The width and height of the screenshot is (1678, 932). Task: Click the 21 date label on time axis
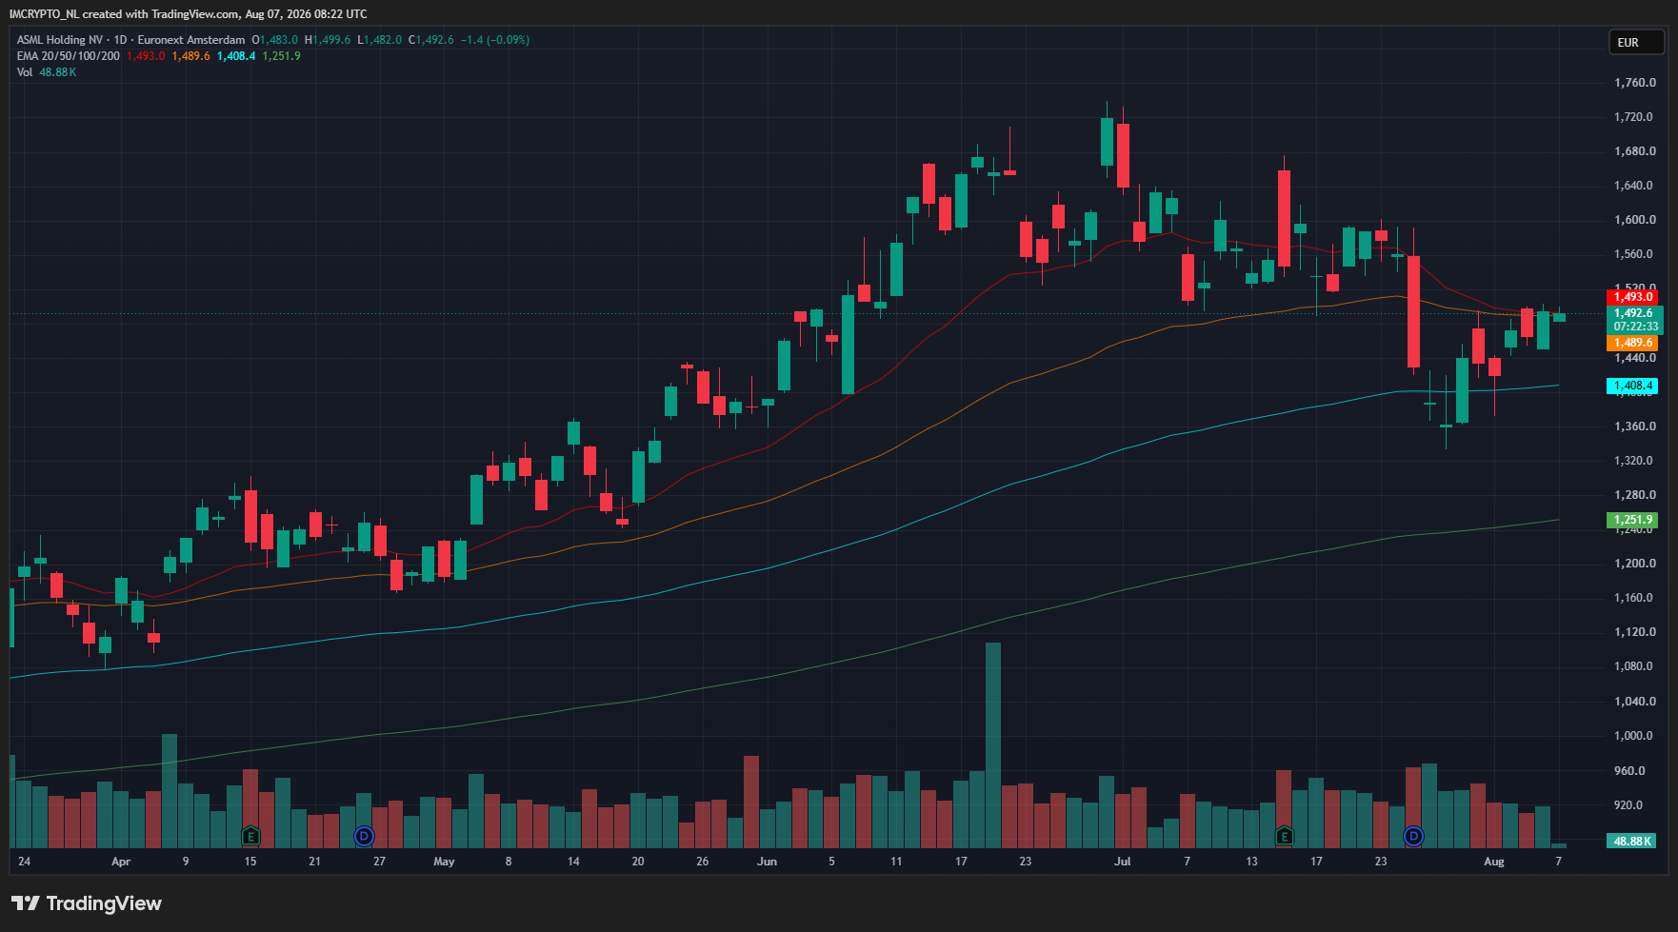click(x=315, y=862)
